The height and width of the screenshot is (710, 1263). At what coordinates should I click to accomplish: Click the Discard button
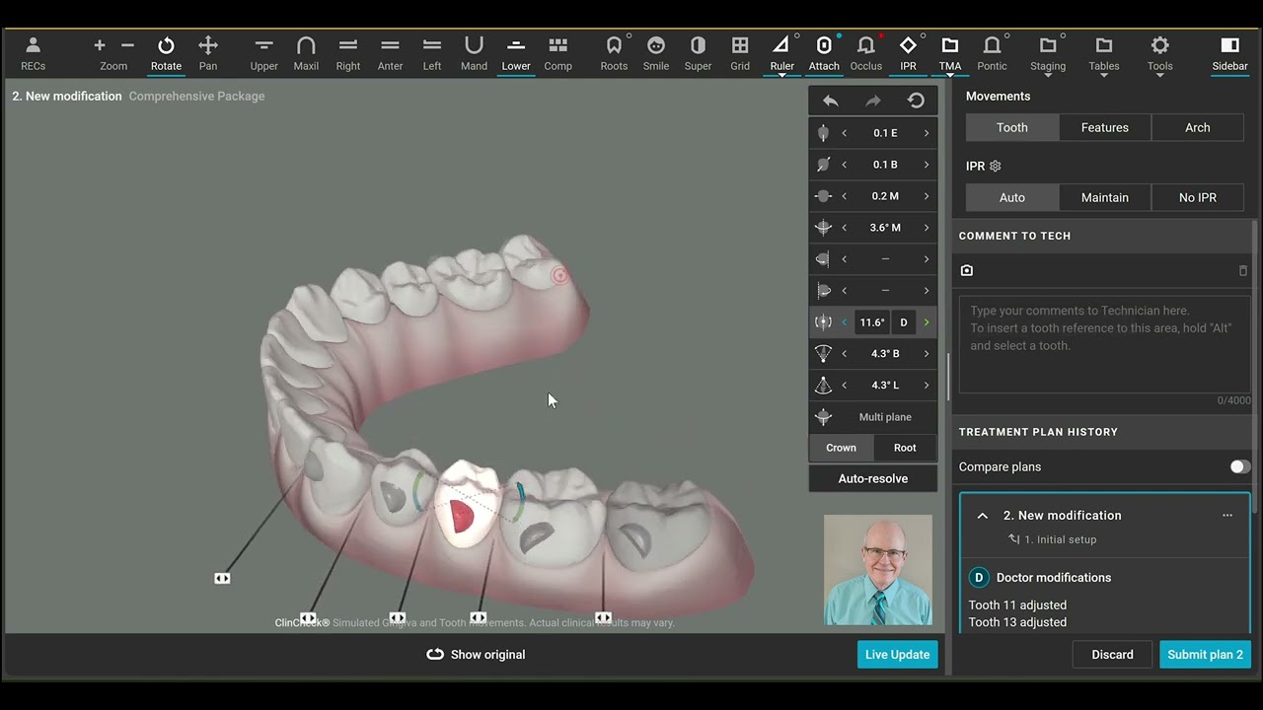(x=1112, y=655)
